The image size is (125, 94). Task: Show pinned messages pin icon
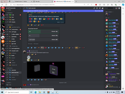tap(100, 8)
